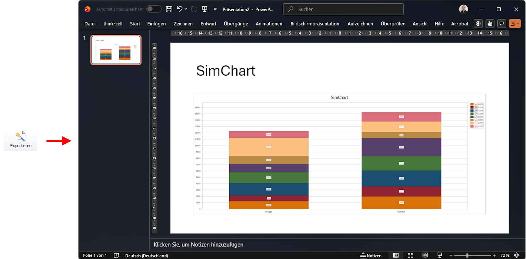
Task: Expand the Notizen pane
Action: 371,255
